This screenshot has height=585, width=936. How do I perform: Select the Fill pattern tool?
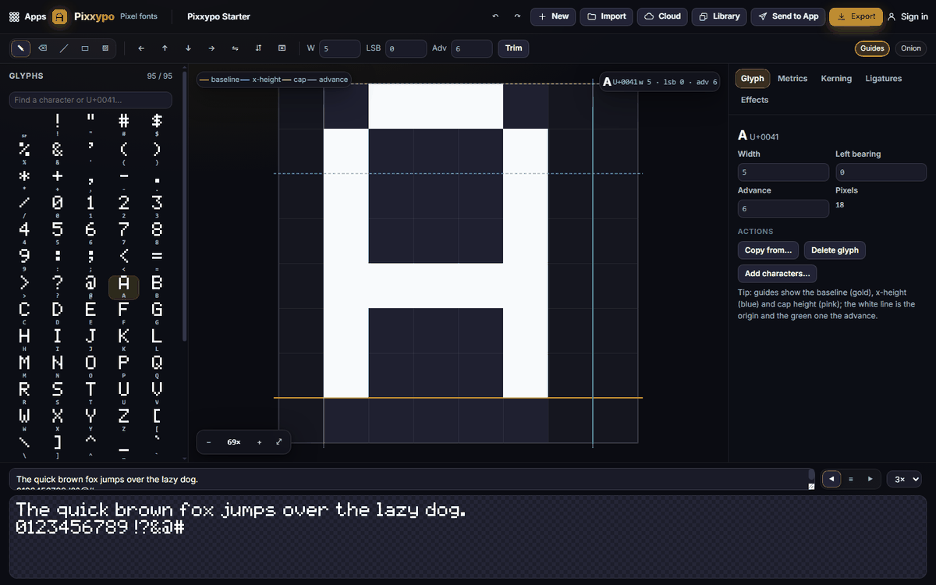pyautogui.click(x=105, y=48)
